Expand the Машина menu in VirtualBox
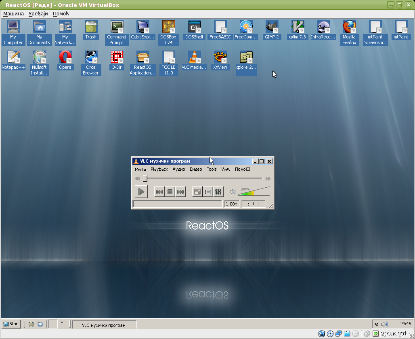 (13, 13)
